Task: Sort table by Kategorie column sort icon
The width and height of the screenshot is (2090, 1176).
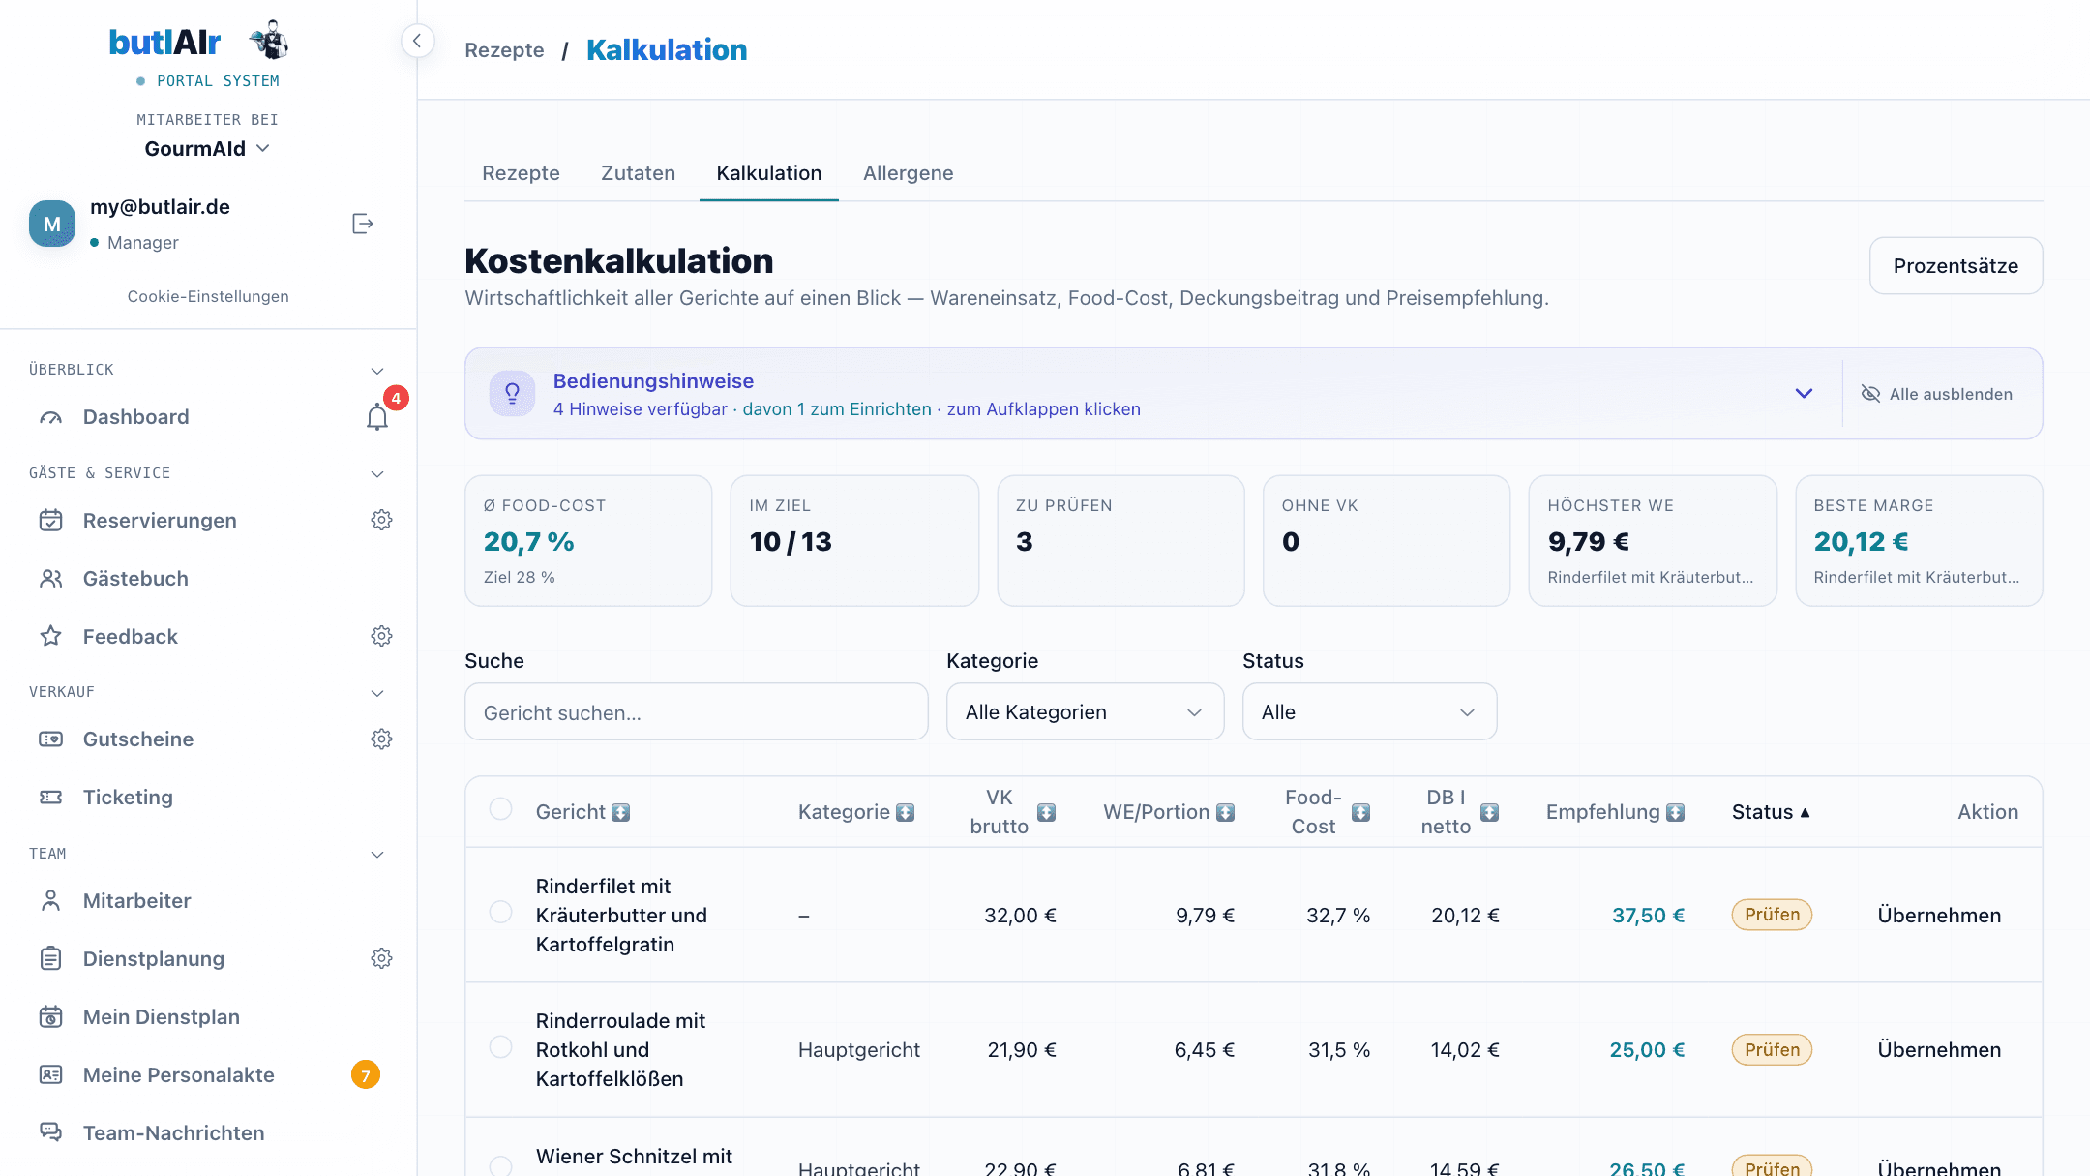Action: pyautogui.click(x=905, y=813)
